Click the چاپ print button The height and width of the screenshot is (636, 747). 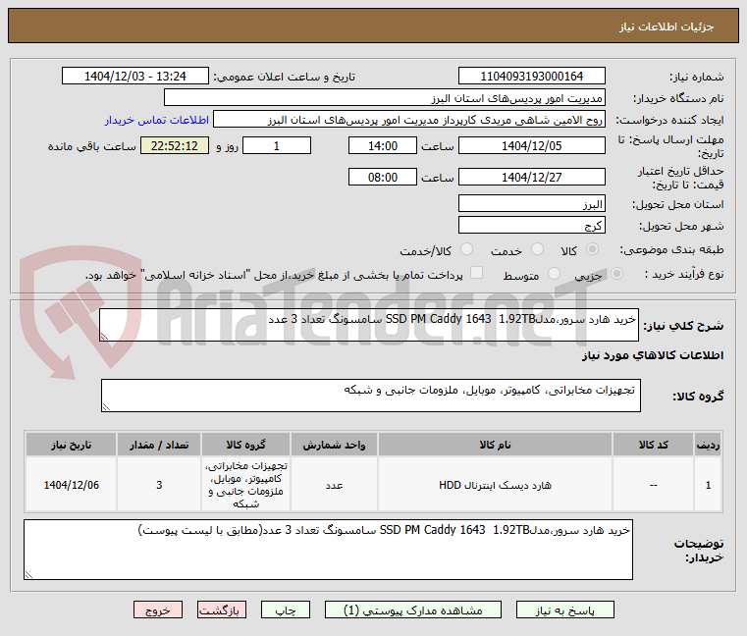click(x=286, y=609)
